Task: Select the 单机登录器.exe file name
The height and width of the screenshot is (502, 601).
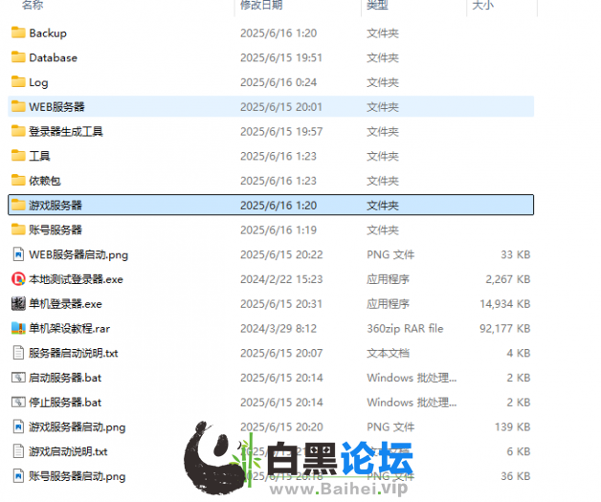Action: pyautogui.click(x=65, y=304)
